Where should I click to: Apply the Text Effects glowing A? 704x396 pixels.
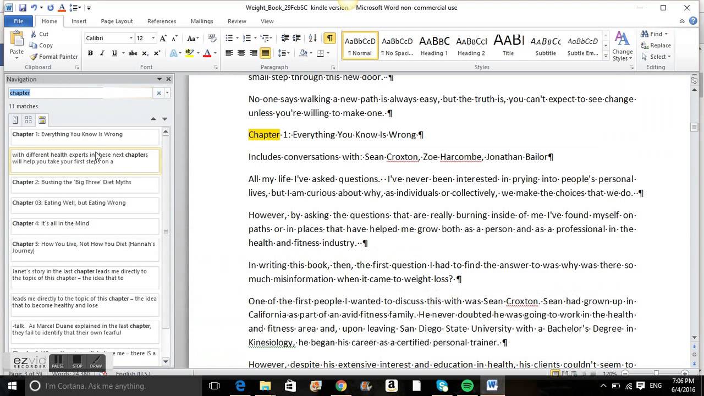(x=173, y=53)
